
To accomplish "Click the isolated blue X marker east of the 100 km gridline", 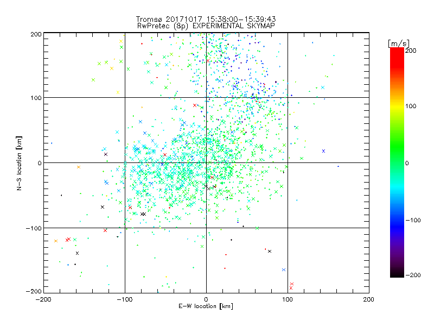I will pyautogui.click(x=323, y=151).
